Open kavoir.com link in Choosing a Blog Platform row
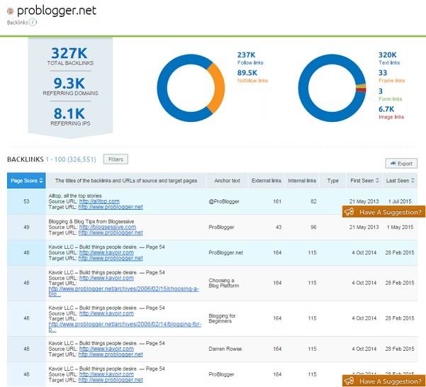This screenshot has width=426, height=387. [106, 278]
